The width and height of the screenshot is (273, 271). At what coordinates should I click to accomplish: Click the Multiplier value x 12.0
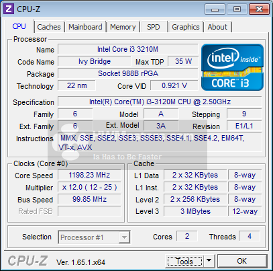pos(89,187)
